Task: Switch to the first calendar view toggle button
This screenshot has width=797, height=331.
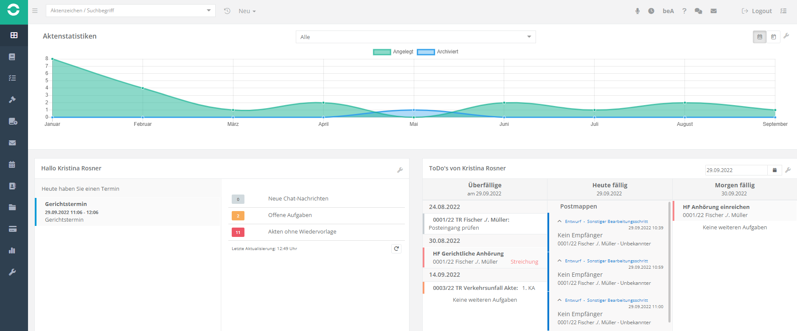Action: 759,37
